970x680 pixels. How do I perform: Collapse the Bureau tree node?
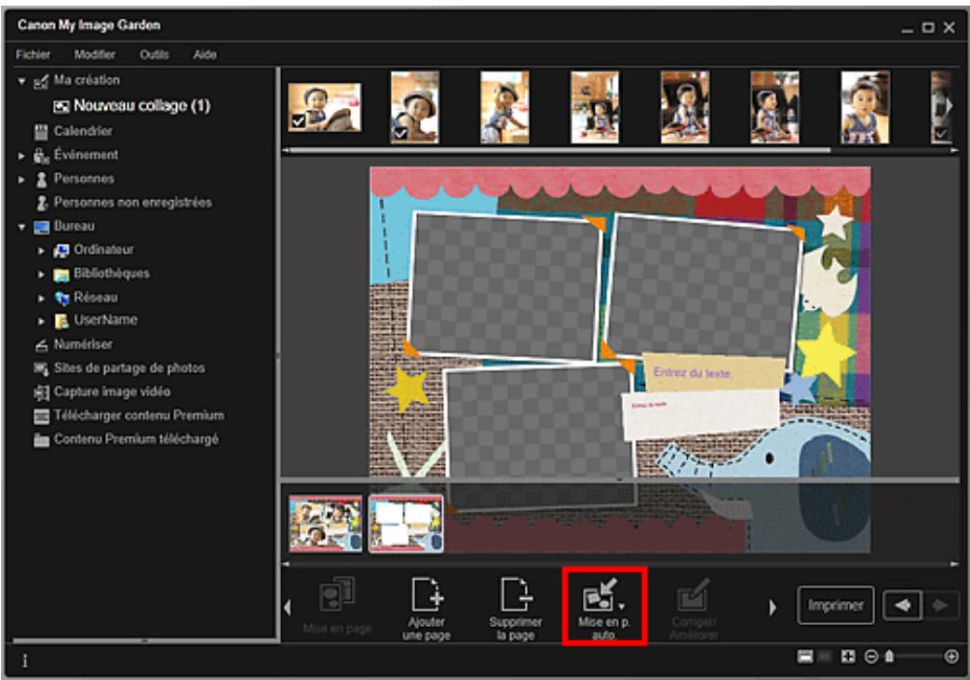[21, 226]
